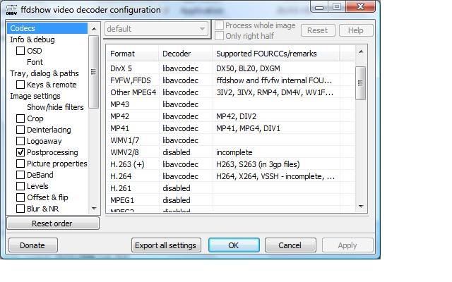Image resolution: width=452 pixels, height=282 pixels.
Task: Click the settings tree scroll-down arrow
Action: (x=94, y=209)
